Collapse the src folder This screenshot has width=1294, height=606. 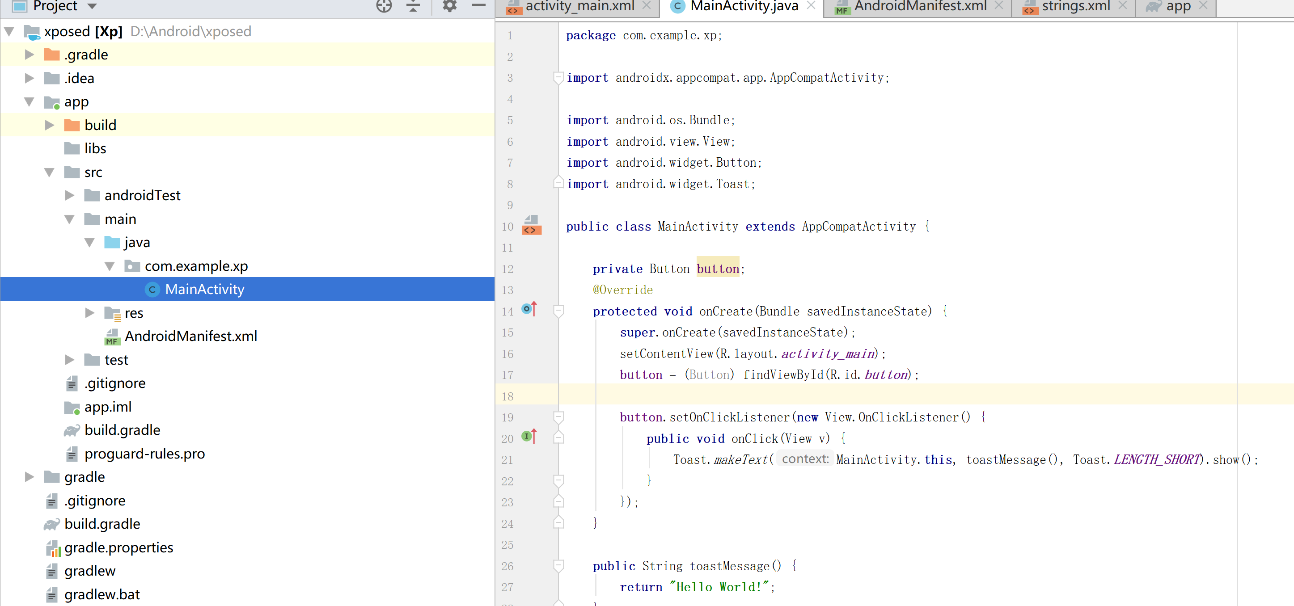(49, 172)
